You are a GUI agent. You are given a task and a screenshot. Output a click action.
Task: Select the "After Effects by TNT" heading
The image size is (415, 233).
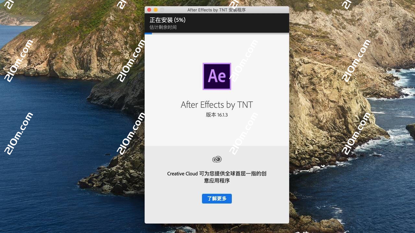pos(217,105)
